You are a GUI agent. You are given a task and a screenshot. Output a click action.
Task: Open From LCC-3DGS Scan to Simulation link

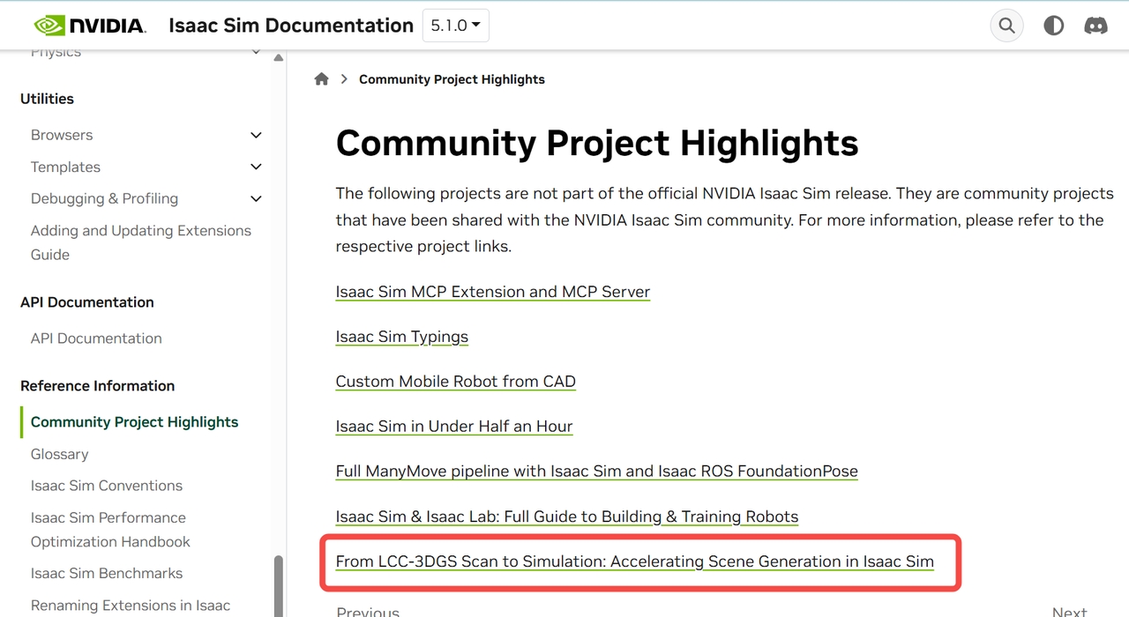[x=634, y=561]
